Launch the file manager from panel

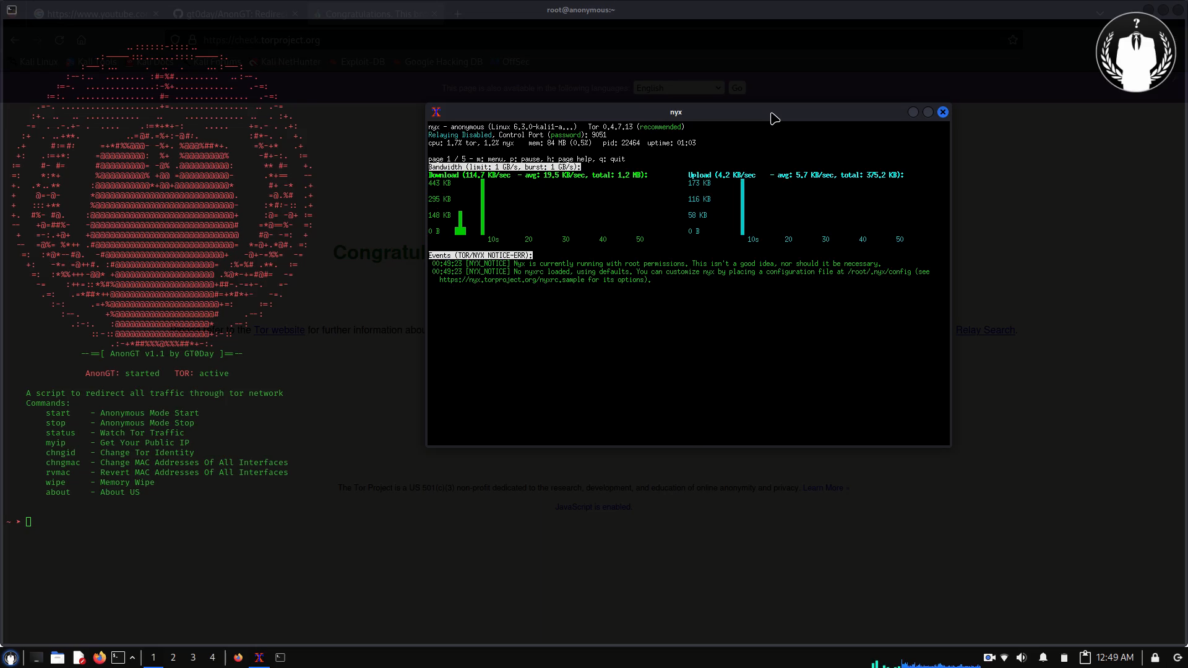point(58,657)
